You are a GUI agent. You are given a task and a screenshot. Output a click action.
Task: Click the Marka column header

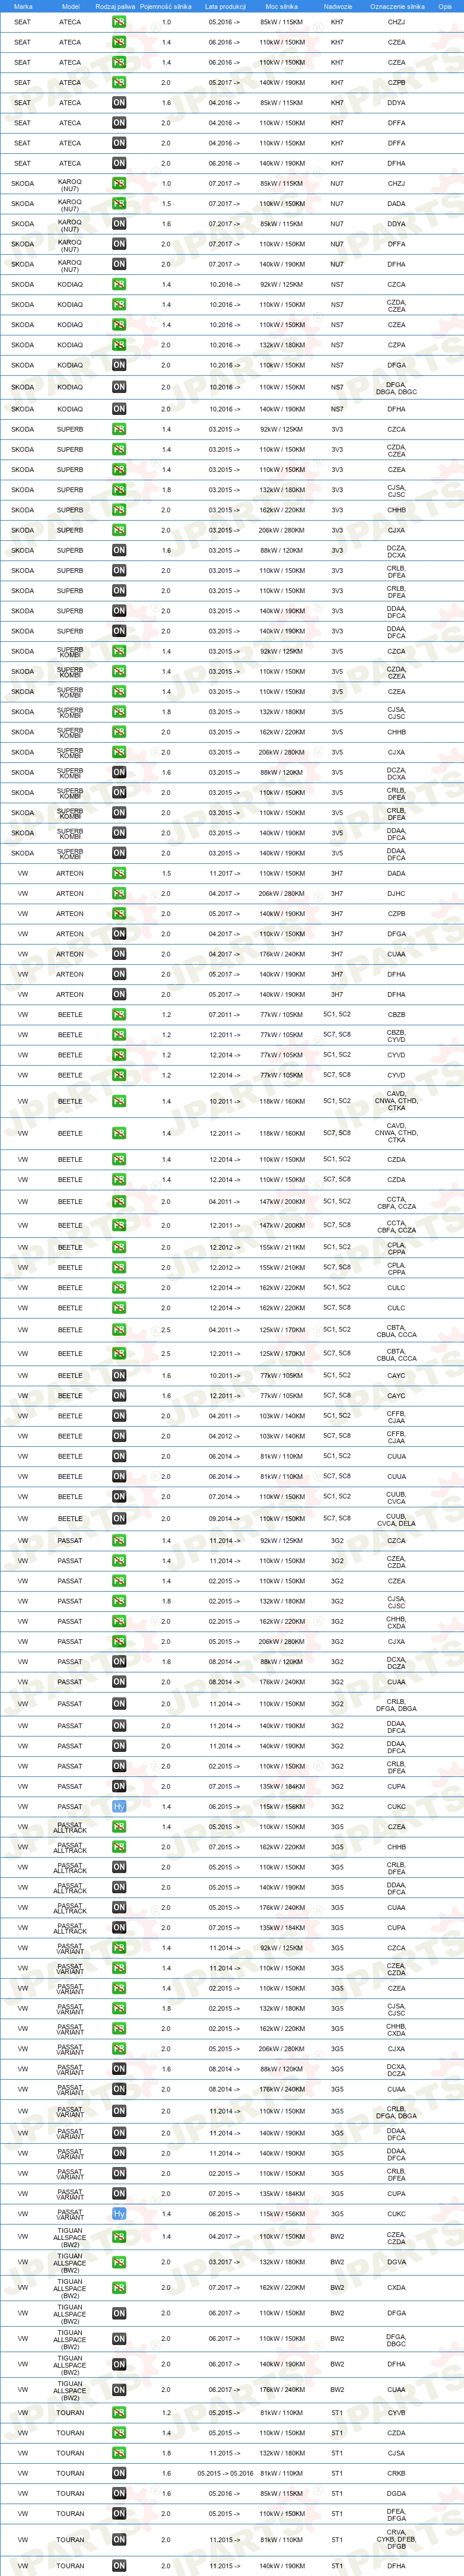[x=23, y=6]
